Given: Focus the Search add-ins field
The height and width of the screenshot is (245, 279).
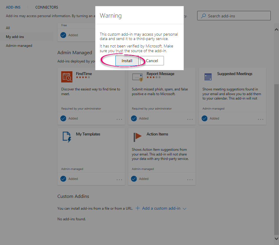Looking at the screenshot, I should coord(234,16).
